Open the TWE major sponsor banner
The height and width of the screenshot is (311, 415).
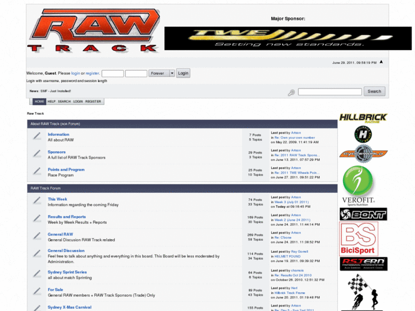click(x=288, y=38)
